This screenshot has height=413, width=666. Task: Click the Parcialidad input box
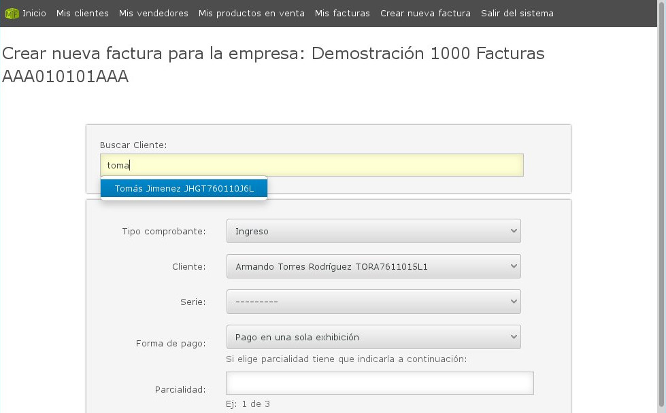coord(380,382)
